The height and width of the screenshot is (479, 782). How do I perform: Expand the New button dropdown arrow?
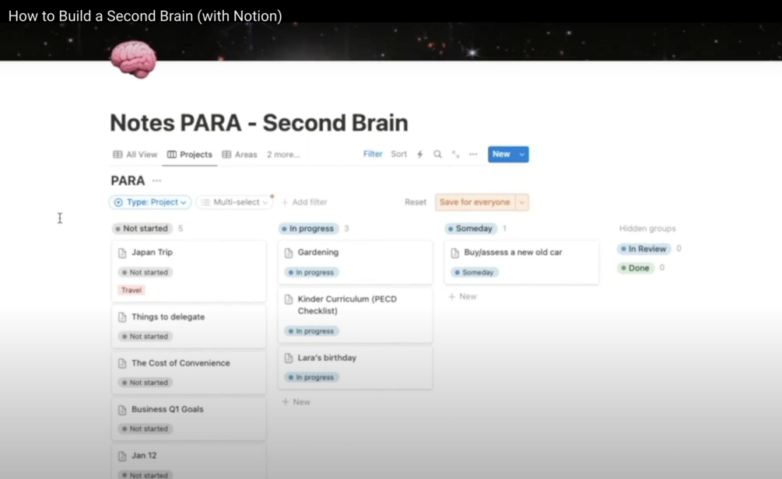(x=521, y=155)
